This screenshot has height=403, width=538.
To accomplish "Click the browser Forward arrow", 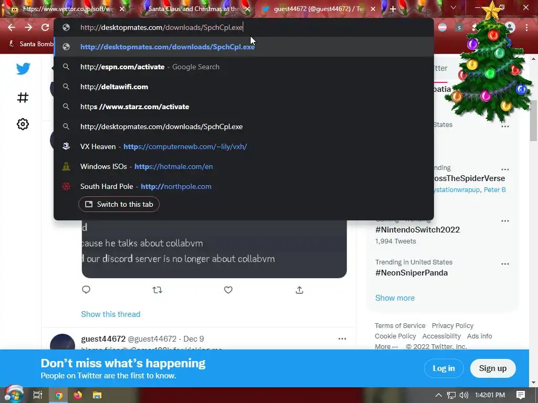I will pos(28,27).
